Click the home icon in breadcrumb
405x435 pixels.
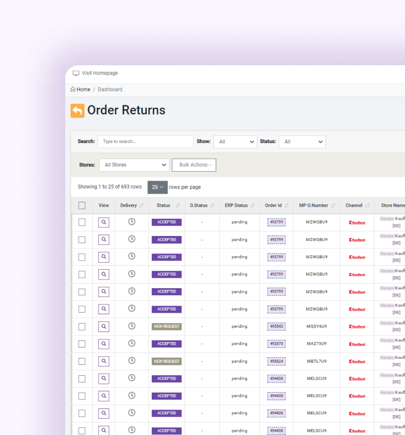pos(73,89)
